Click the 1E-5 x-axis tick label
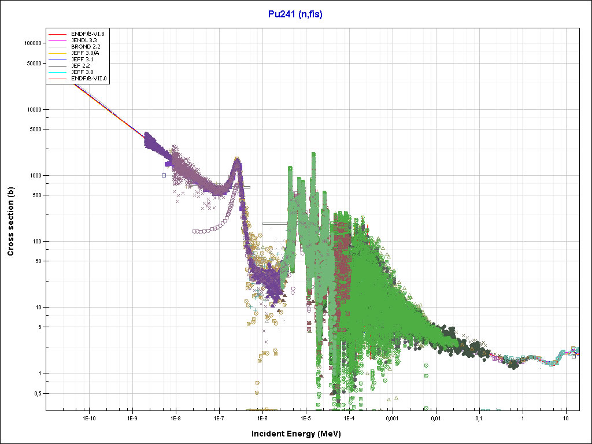This screenshot has height=444, width=592. click(x=306, y=417)
